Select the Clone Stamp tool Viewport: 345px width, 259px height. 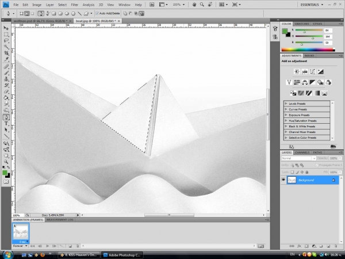(x=6, y=79)
